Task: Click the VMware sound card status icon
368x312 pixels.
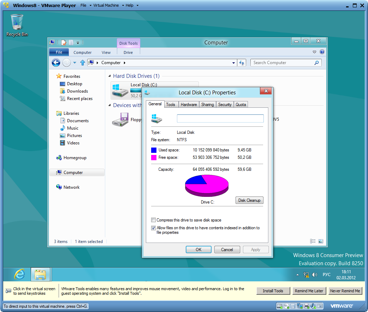Action: click(x=313, y=306)
